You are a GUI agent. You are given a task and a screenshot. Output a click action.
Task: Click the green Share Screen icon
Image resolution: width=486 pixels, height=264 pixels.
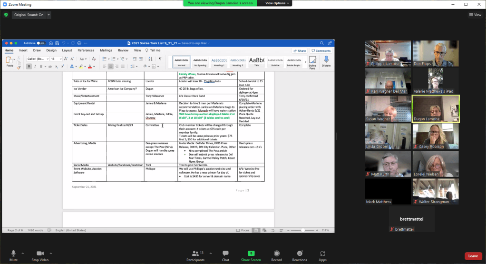coord(251,254)
